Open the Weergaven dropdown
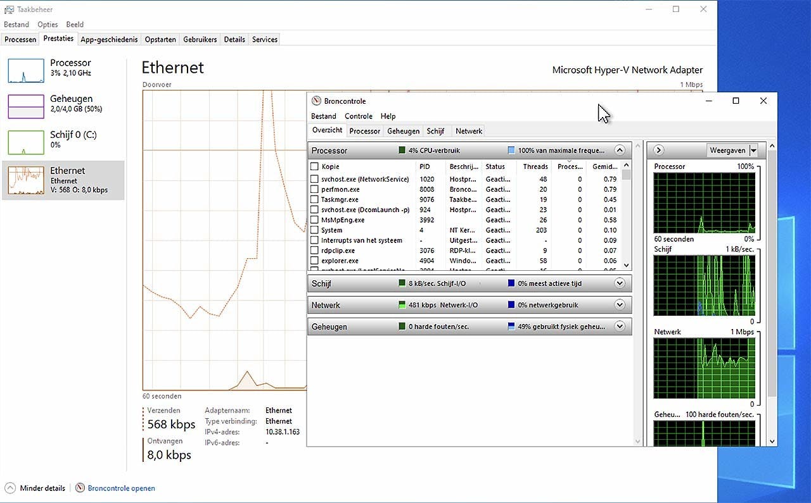 (x=753, y=150)
